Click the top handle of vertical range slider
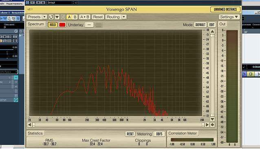 point(212,36)
